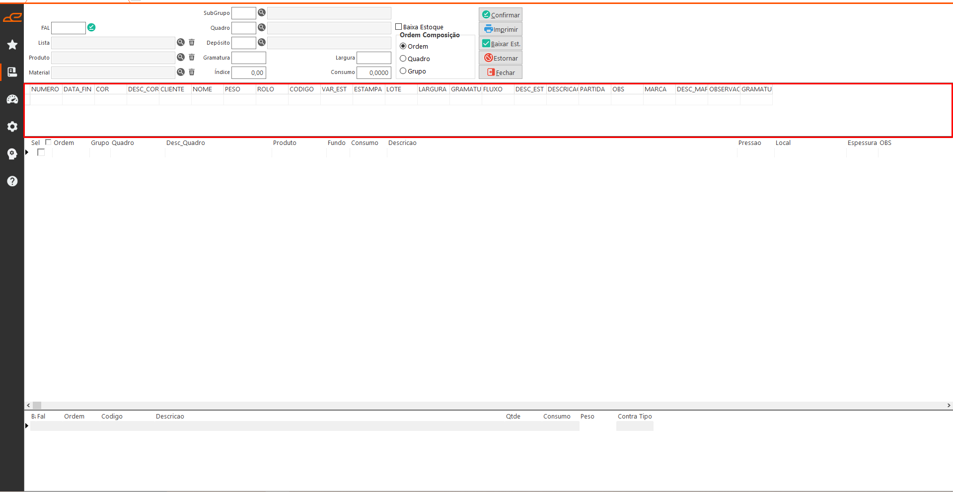
Task: Open Favorites star in the sidebar
Action: click(x=12, y=45)
